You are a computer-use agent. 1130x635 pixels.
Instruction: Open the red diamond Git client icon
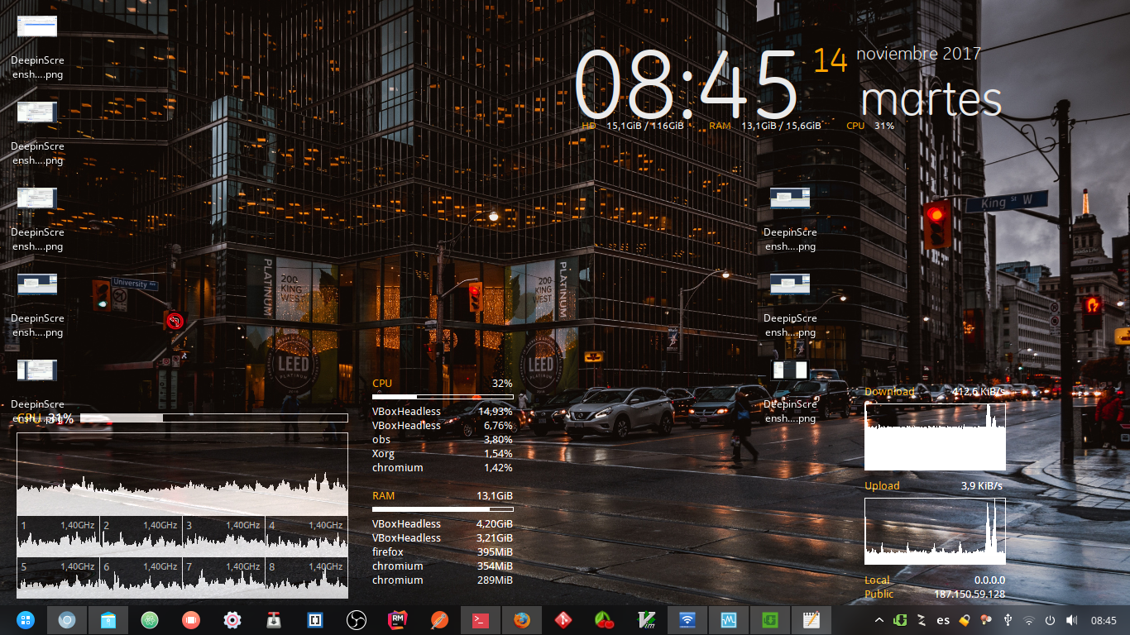pyautogui.click(x=563, y=620)
